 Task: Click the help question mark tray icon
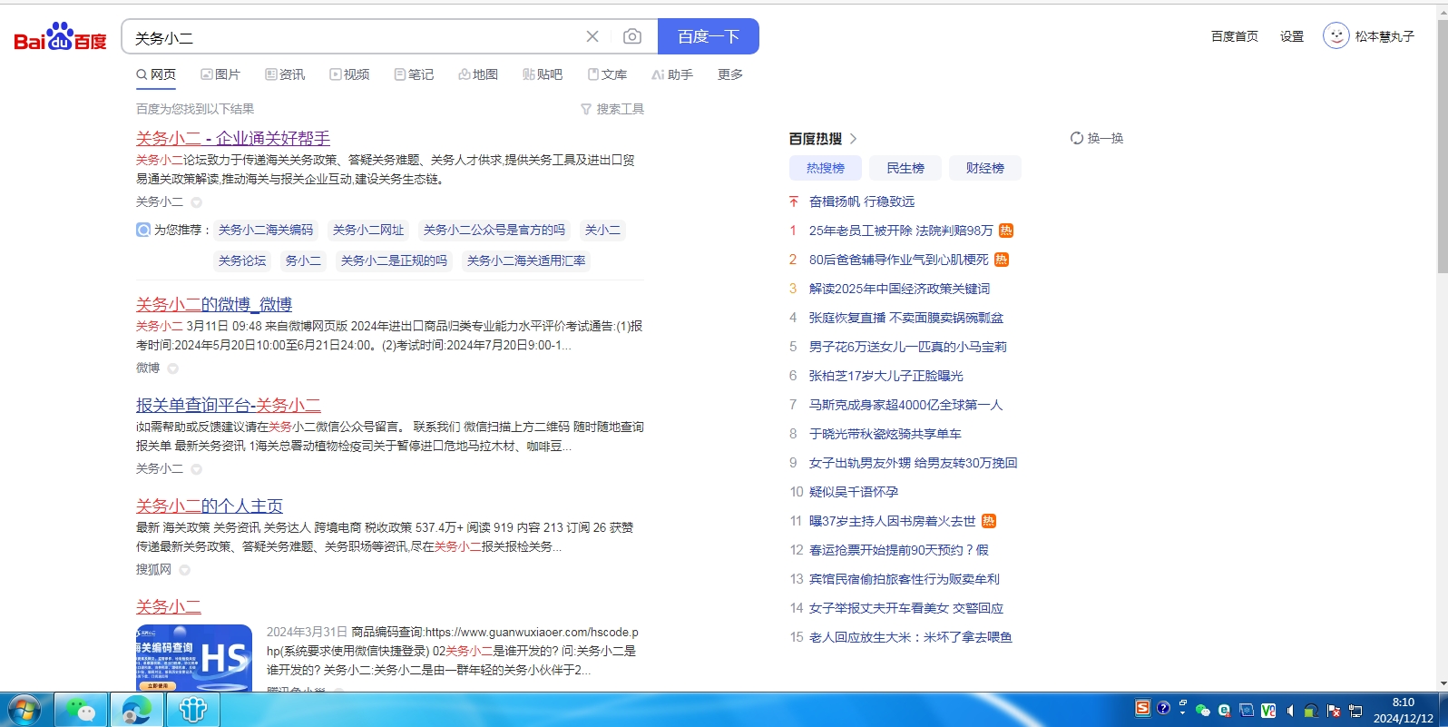tap(1163, 708)
